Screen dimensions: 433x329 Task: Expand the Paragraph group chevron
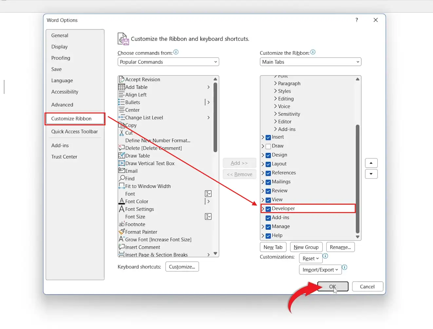pos(275,83)
